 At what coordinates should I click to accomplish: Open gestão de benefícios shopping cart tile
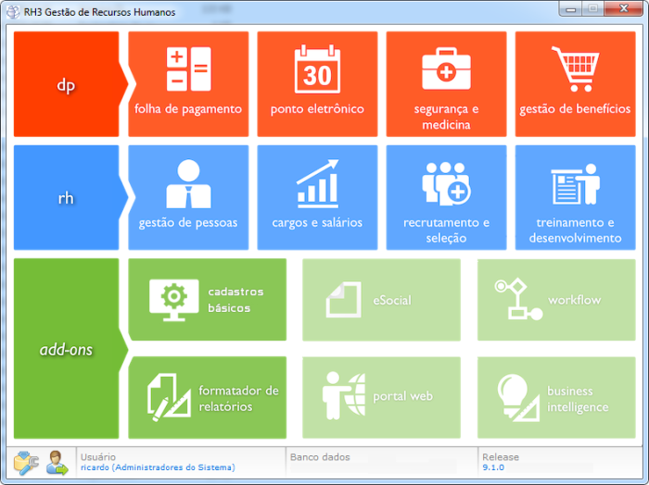pos(575,84)
